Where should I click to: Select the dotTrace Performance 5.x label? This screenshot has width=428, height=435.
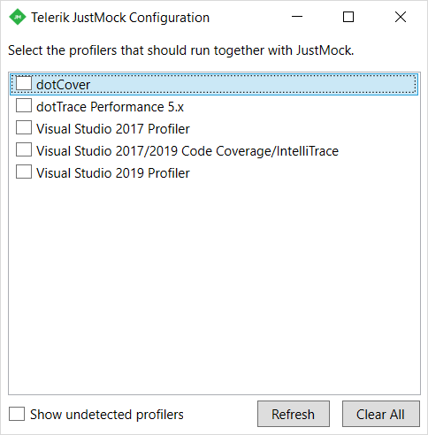110,107
